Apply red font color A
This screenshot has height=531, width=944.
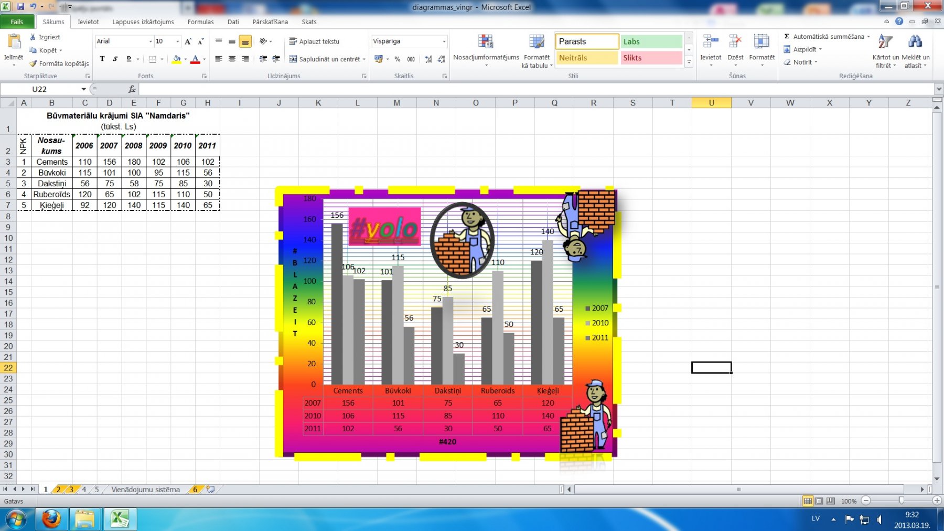click(x=195, y=59)
